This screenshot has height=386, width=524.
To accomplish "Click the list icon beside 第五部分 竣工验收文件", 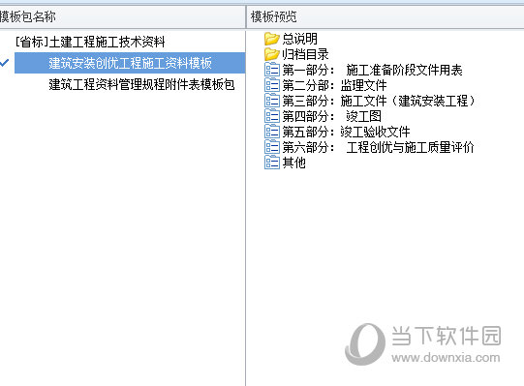I will click(272, 132).
